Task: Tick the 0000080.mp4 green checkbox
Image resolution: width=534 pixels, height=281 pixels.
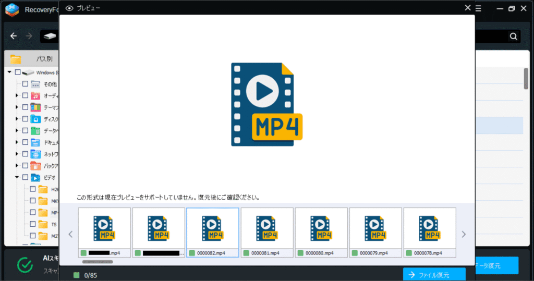Action: click(300, 253)
